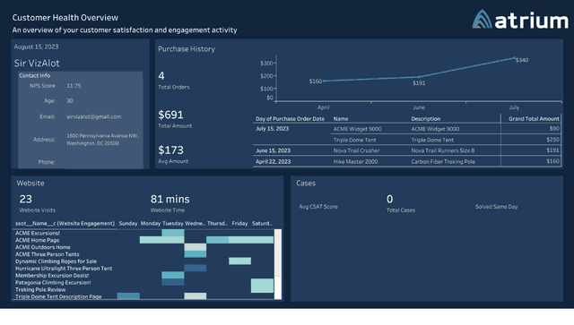574x325 pixels.
Task: Click the ACME Home Page Monday heatmap cell
Action: click(x=151, y=240)
